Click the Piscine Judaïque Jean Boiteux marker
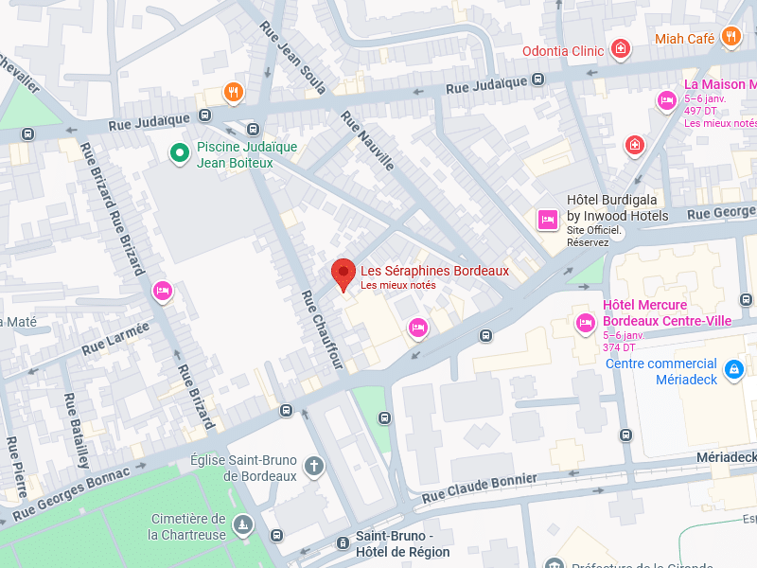Viewport: 757px width, 568px height. pos(180,154)
